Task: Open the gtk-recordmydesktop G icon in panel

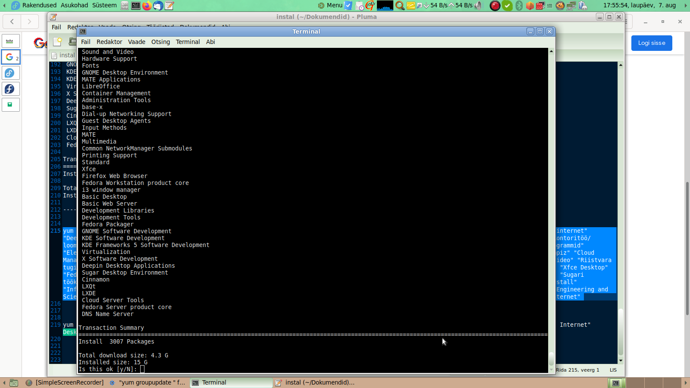Action: coord(370,6)
